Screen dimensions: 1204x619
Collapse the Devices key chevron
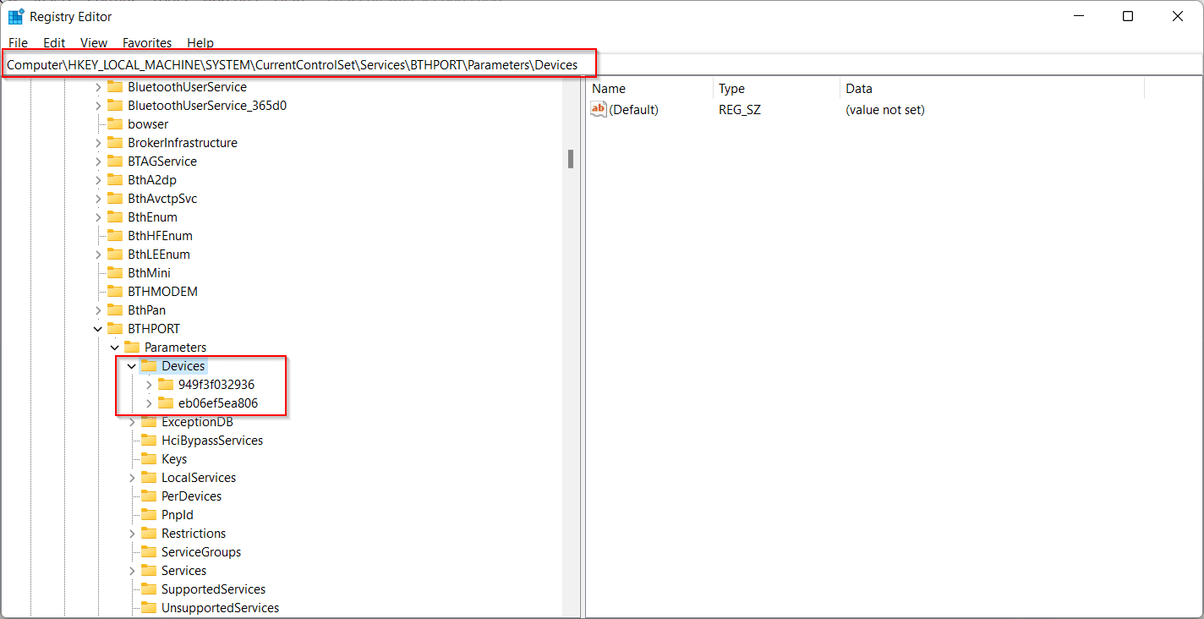point(132,366)
